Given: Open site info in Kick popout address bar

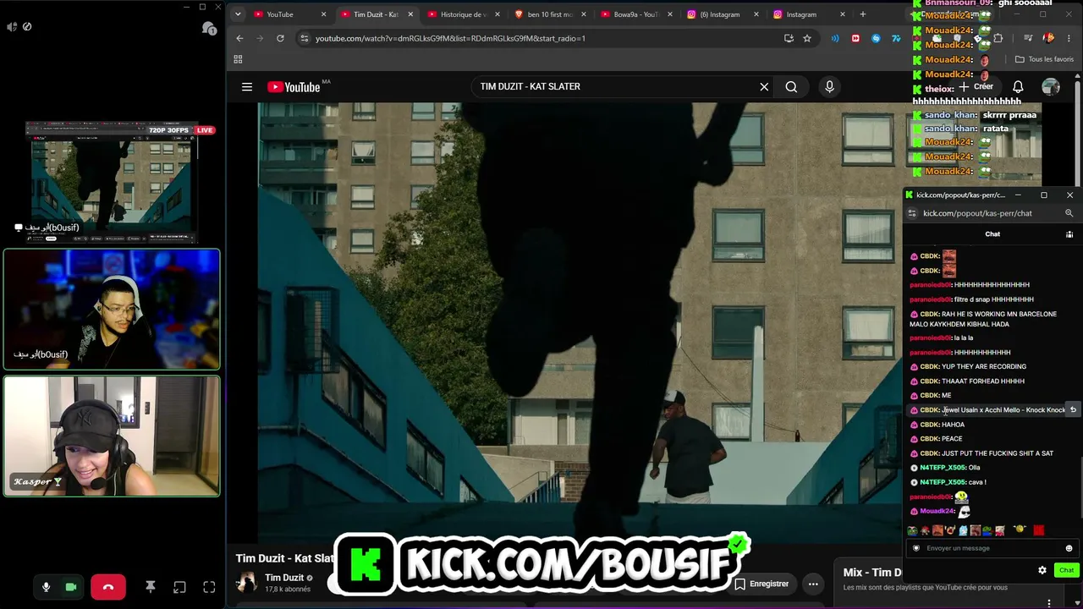Looking at the screenshot, I should point(911,213).
